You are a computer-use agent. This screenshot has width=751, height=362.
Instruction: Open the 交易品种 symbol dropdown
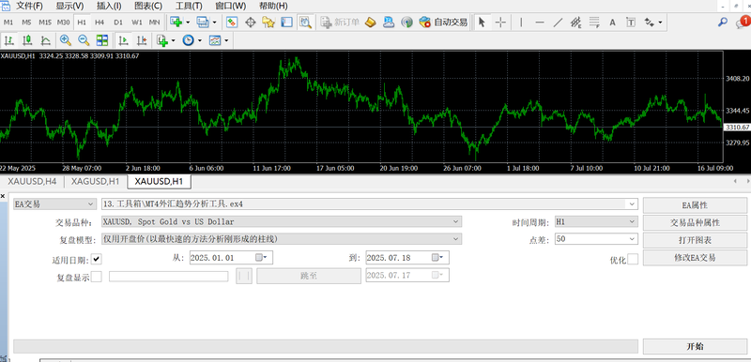281,221
